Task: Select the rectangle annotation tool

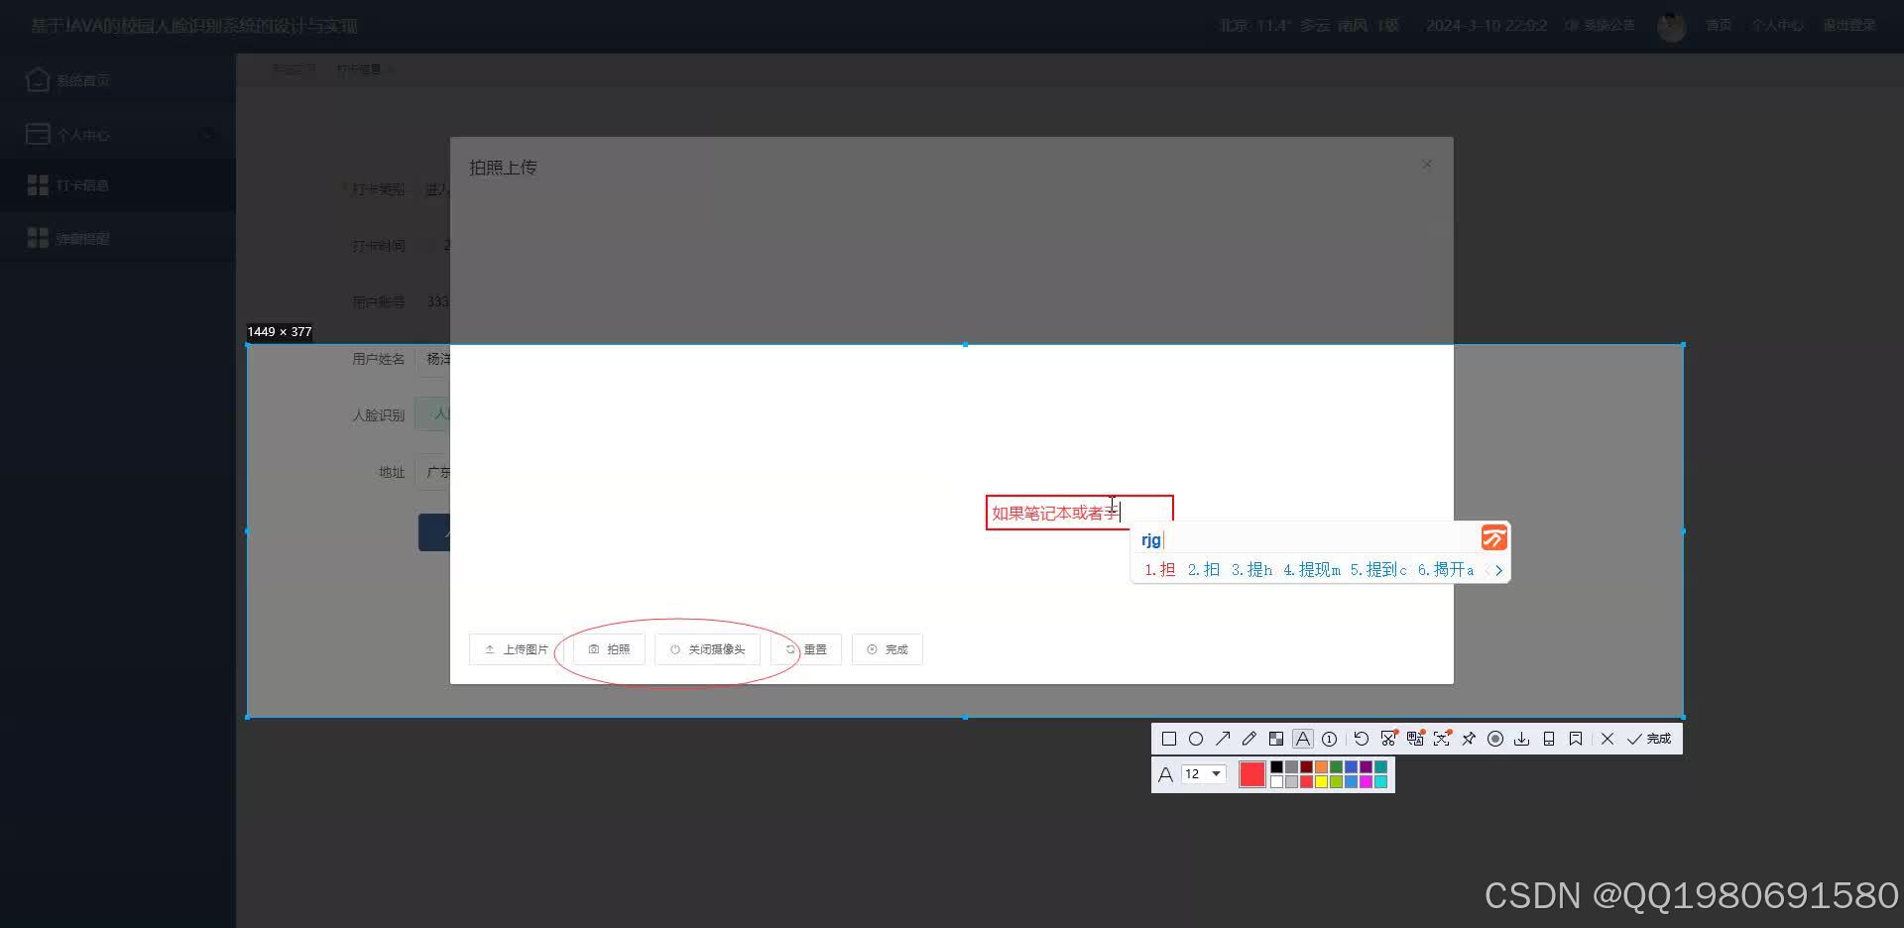Action: click(1169, 739)
